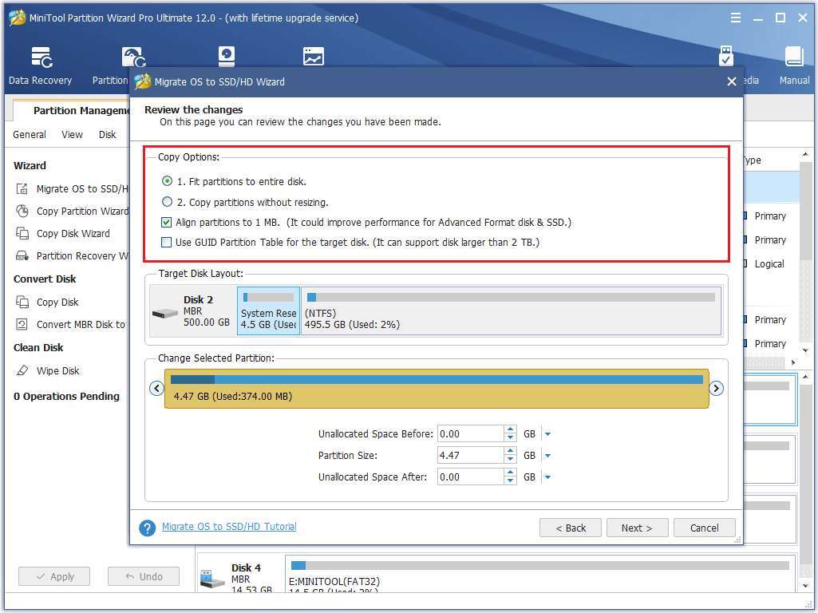
Task: Select the 495.5 GB NTFS partition block
Action: [512, 311]
